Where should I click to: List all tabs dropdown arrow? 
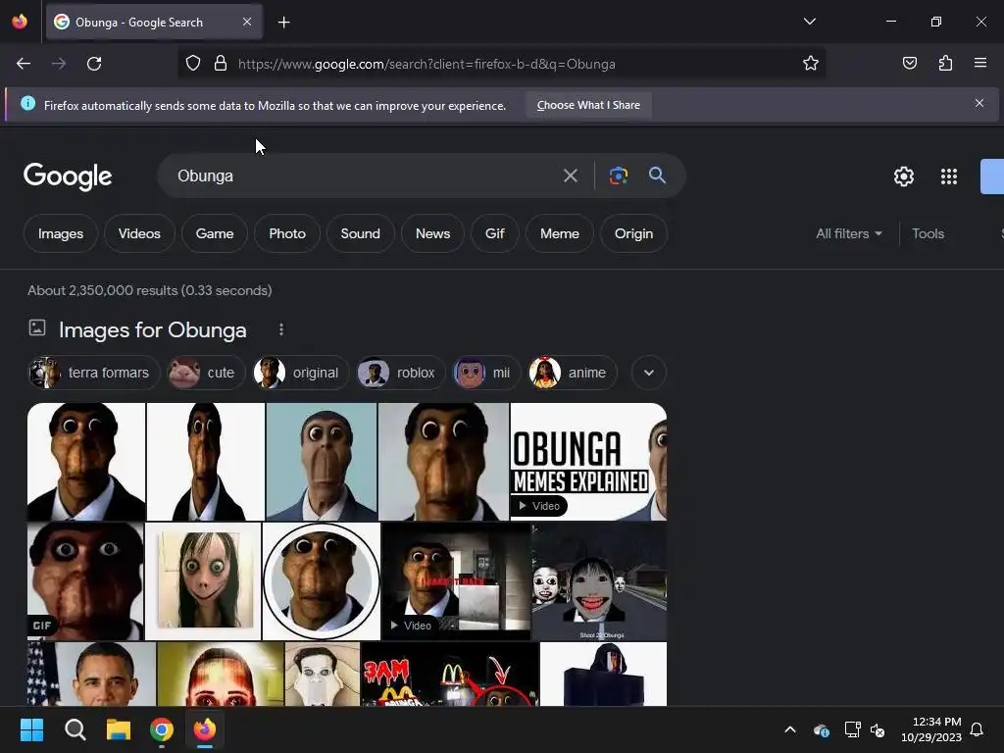click(809, 22)
